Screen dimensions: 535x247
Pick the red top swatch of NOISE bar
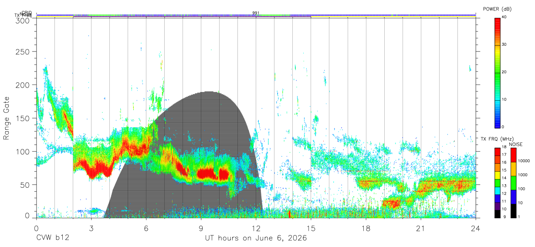coord(514,155)
